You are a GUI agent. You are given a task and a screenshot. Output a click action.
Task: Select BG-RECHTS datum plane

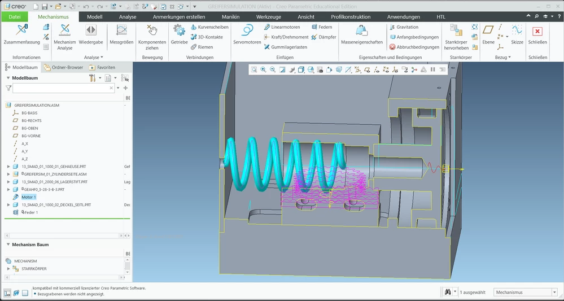[31, 120]
